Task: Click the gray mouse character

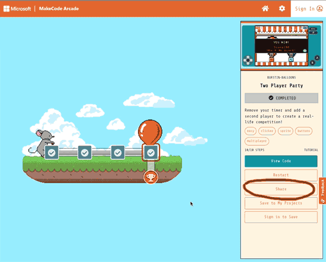Action: (42, 143)
